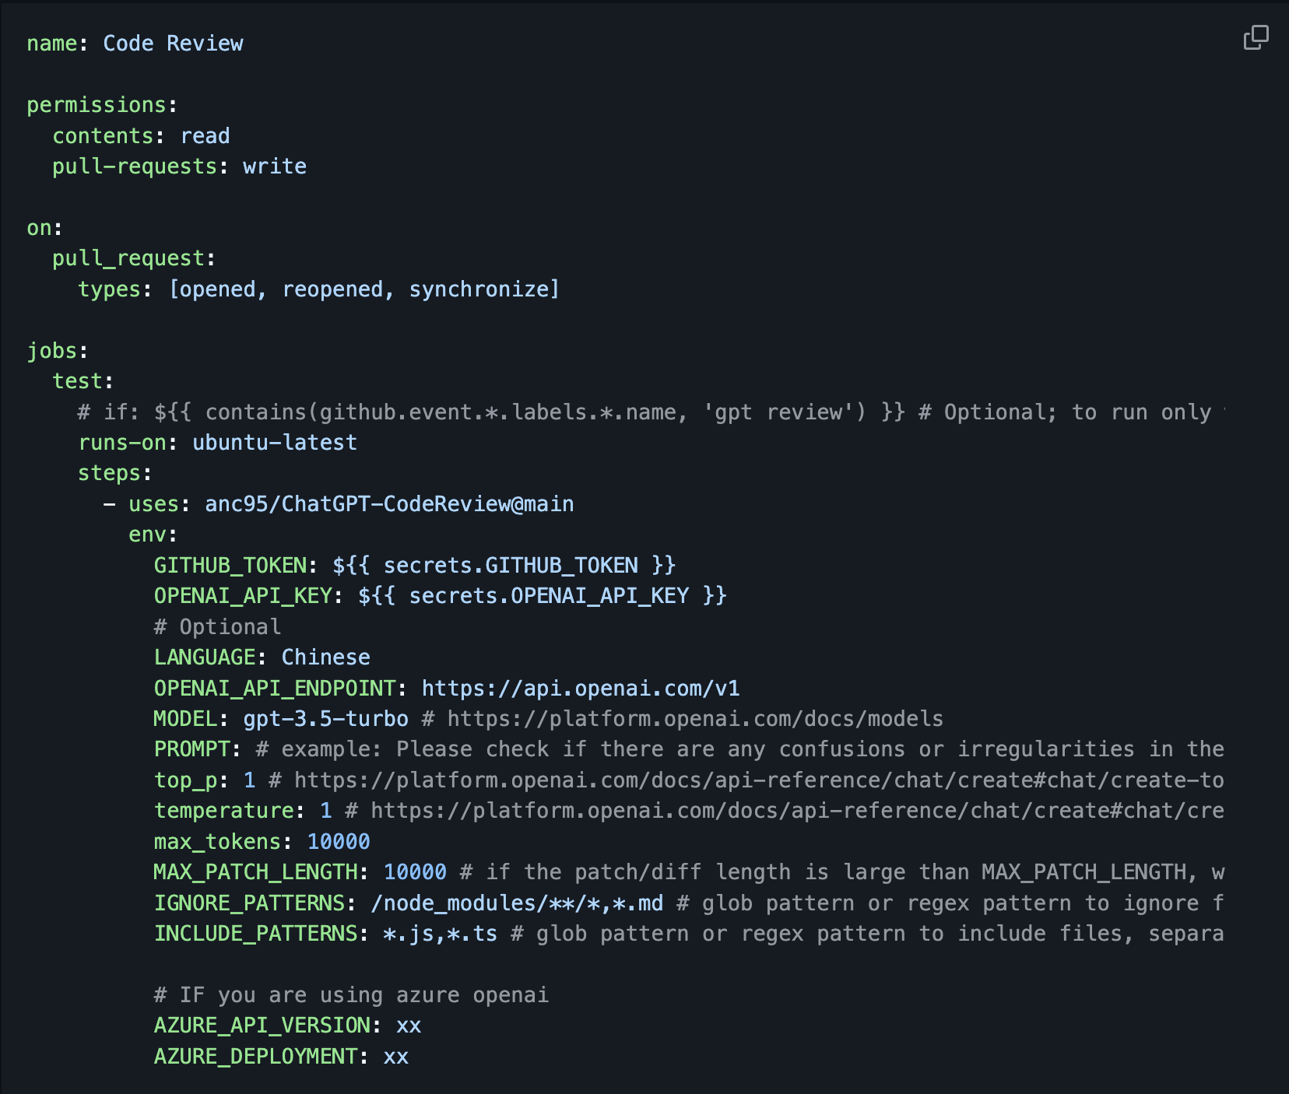Click the 'on:' key
The width and height of the screenshot is (1289, 1094).
44,228
